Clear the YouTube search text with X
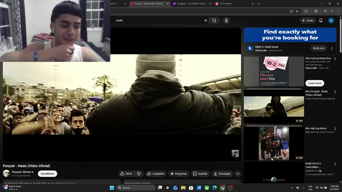Image resolution: width=342 pixels, height=192 pixels. (206, 20)
